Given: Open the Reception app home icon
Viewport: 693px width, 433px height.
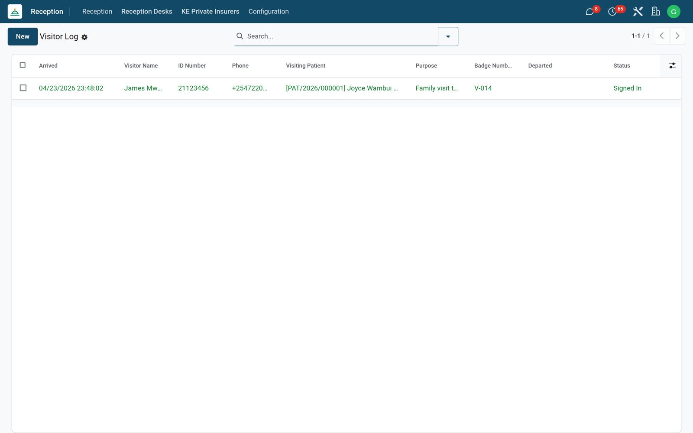Looking at the screenshot, I should (15, 12).
